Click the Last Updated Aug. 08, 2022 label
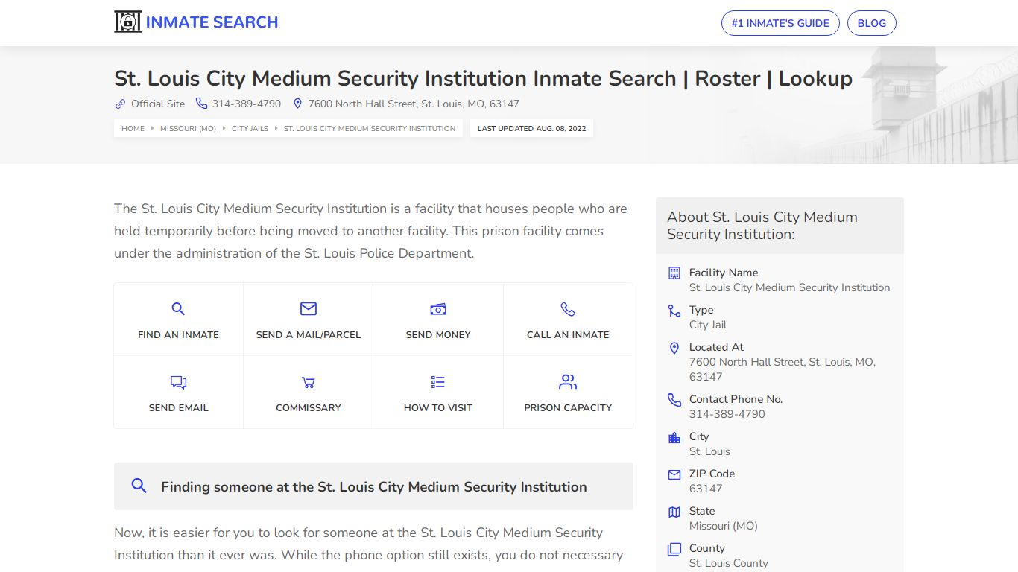 point(531,128)
